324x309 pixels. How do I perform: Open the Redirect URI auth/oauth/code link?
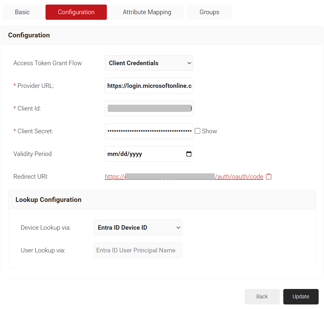click(240, 177)
